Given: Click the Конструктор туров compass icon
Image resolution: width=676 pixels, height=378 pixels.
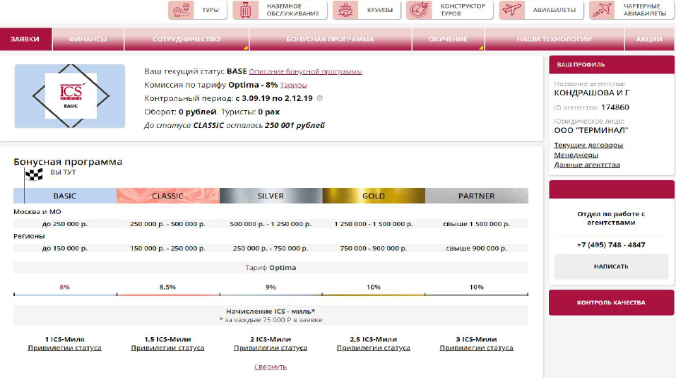Looking at the screenshot, I should click(420, 11).
